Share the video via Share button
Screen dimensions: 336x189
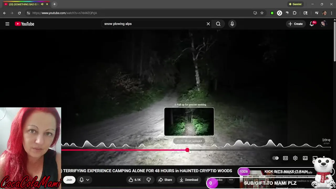(165, 180)
